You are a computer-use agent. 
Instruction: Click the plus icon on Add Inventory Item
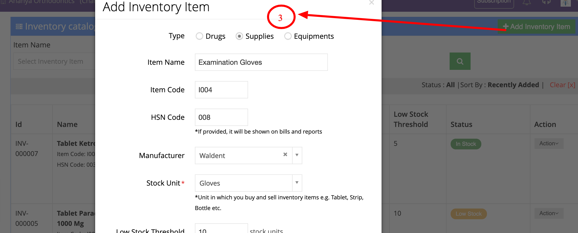[x=505, y=27]
